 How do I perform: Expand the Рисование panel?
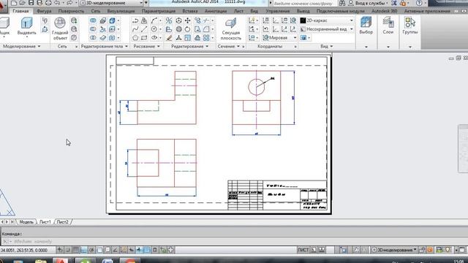pos(146,47)
